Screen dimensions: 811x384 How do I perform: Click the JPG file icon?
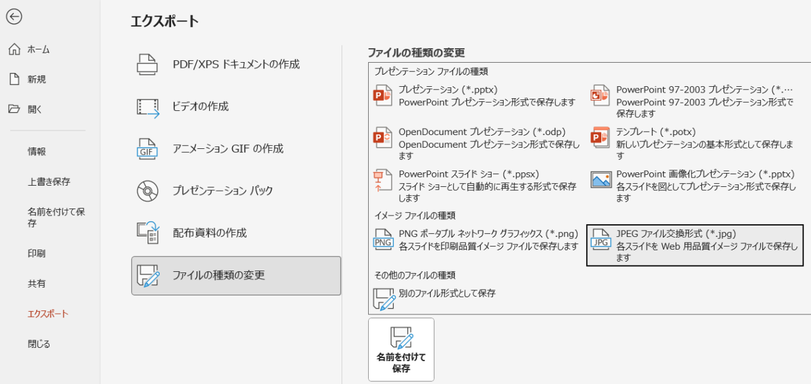601,240
